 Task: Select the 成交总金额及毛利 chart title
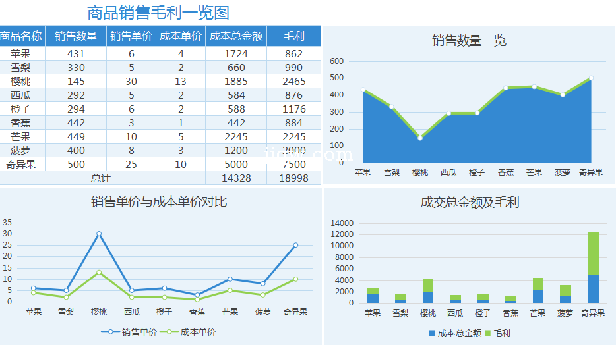coord(470,202)
